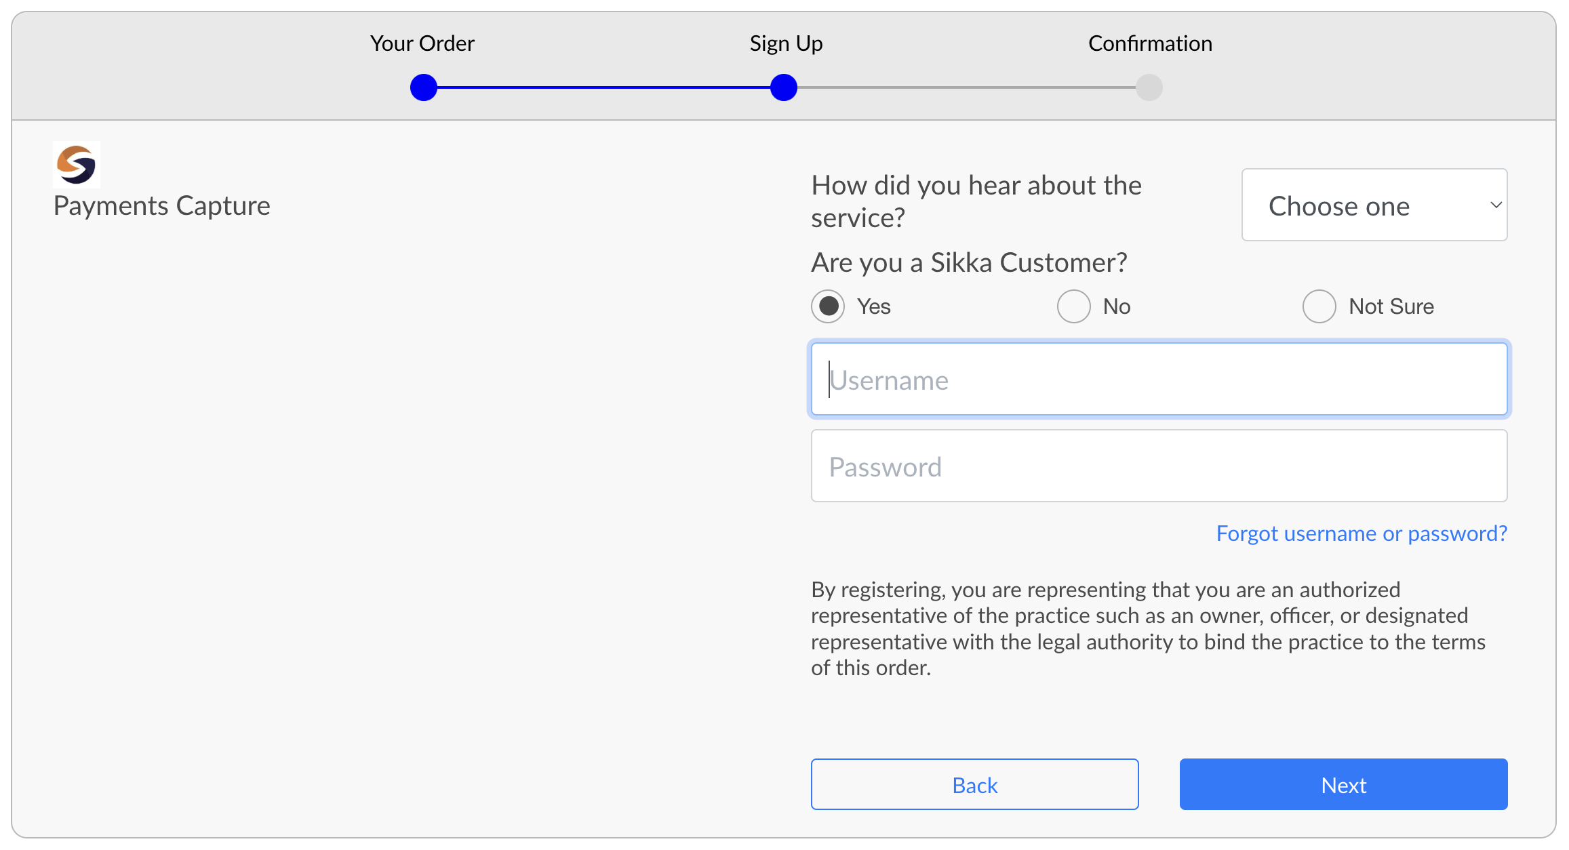1569x850 pixels.
Task: Choose the Not Sure radio option
Action: [1319, 306]
